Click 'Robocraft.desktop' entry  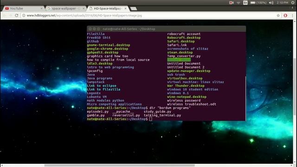[x=184, y=38]
